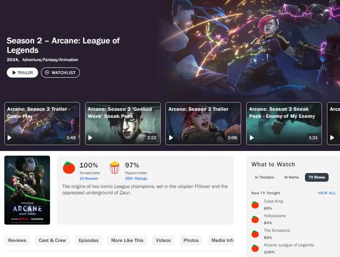Open the Arcane poster image
The width and height of the screenshot is (340, 257).
[27, 190]
